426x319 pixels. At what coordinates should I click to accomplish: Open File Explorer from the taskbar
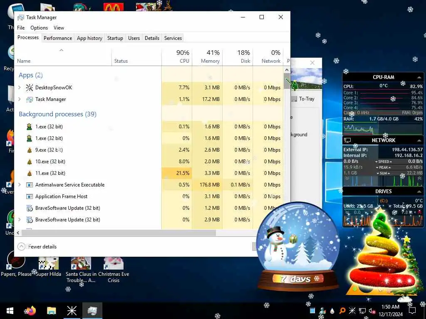tap(51, 311)
